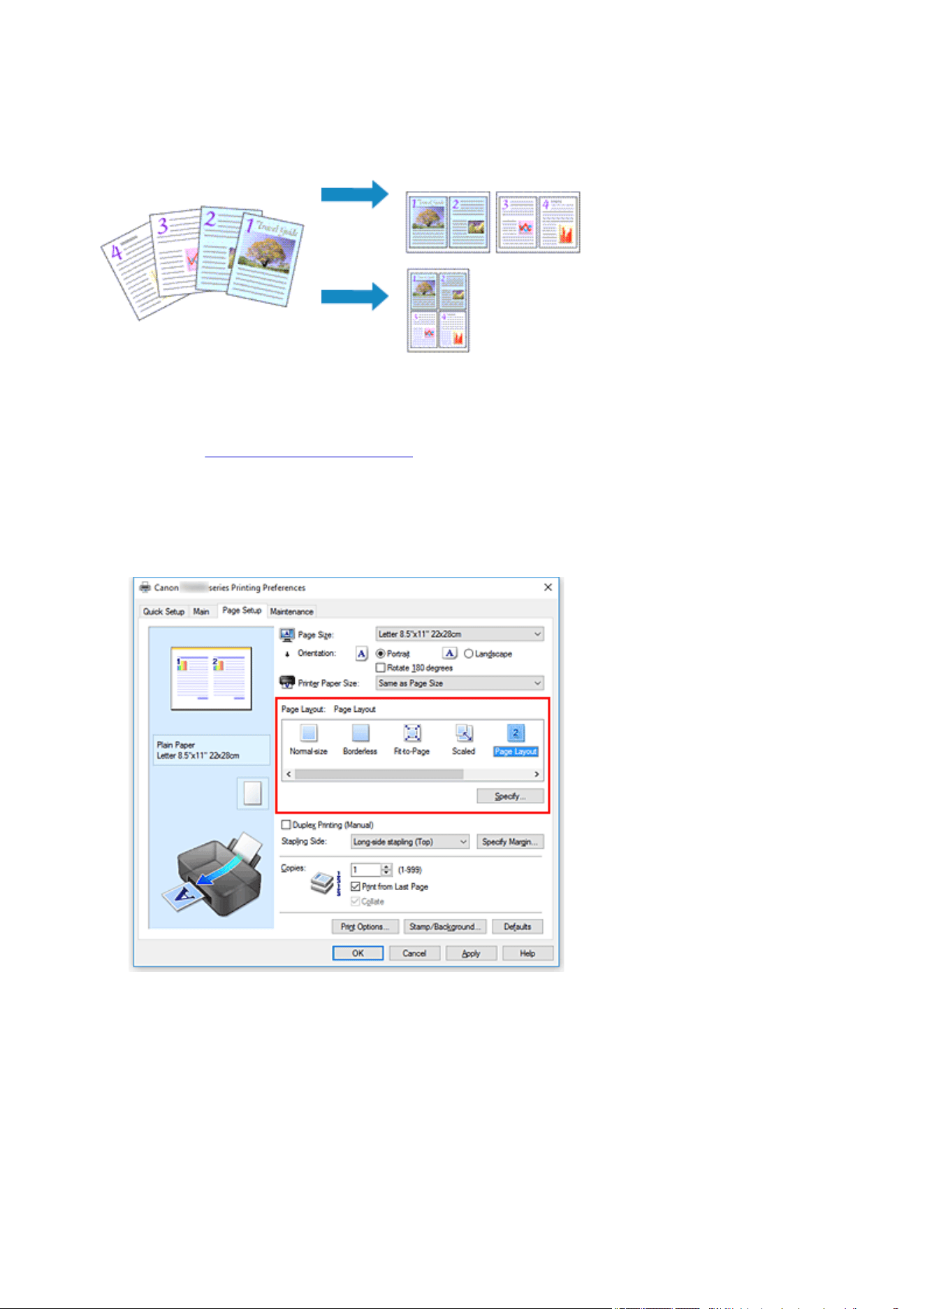925x1309 pixels.
Task: Open the Page Setup tab
Action: (242, 610)
